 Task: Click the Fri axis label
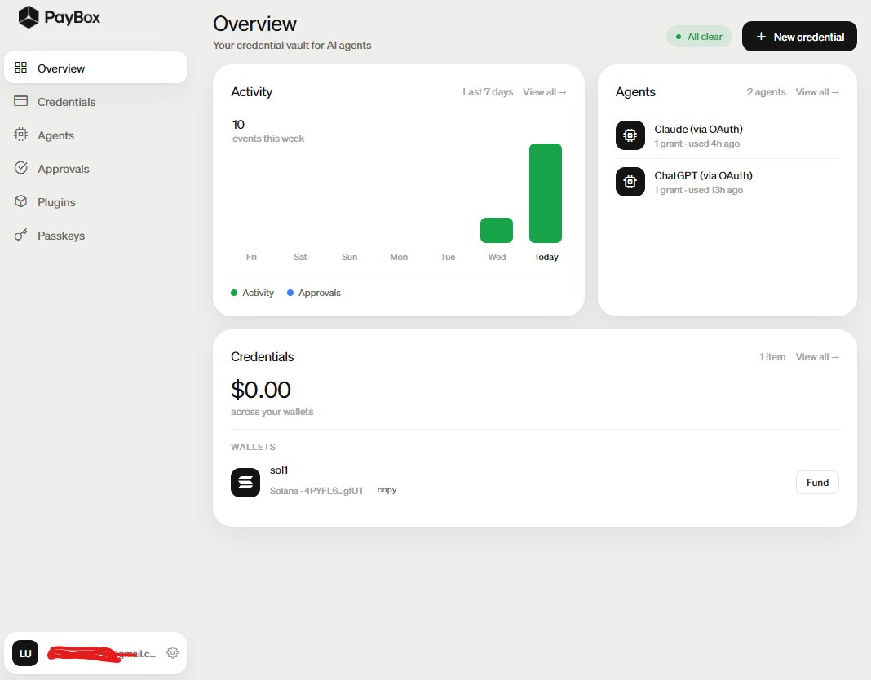251,257
